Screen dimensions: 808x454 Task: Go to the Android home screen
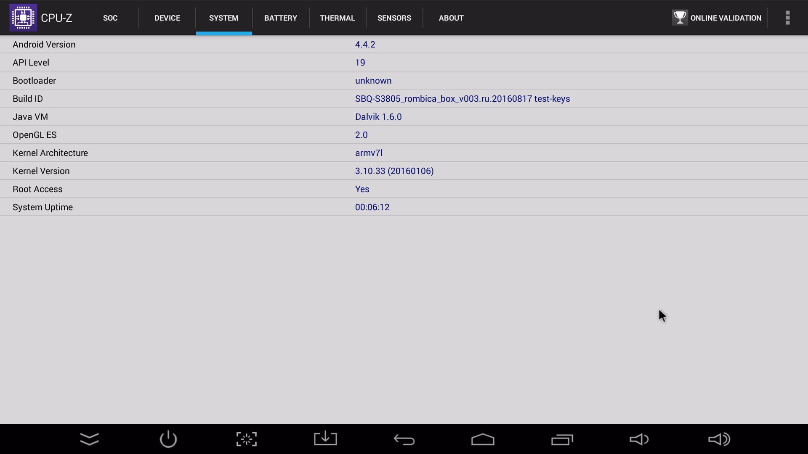point(483,439)
